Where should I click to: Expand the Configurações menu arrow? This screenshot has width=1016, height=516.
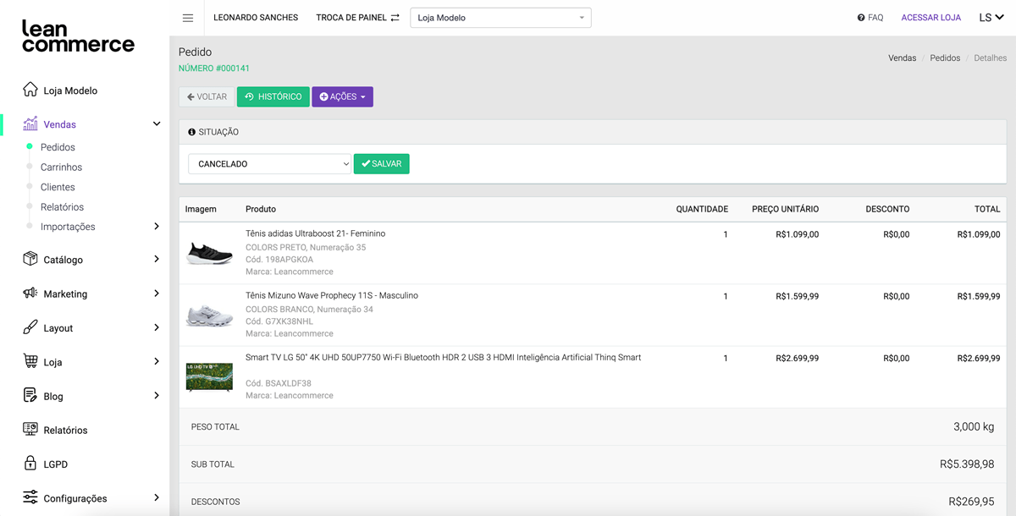[157, 497]
